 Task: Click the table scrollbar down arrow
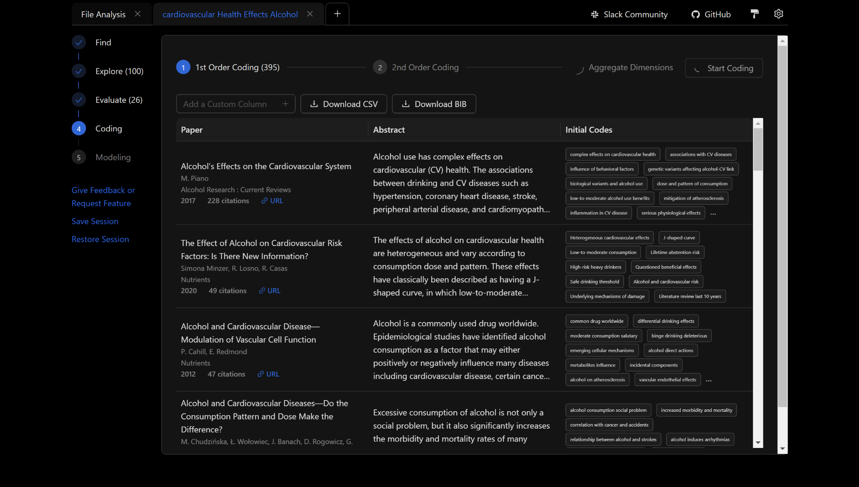pos(758,442)
